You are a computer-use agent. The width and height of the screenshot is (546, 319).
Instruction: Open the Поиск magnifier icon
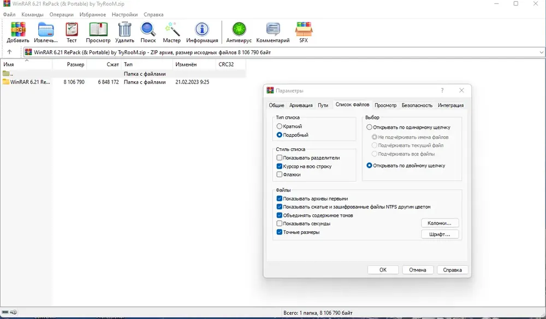(148, 29)
